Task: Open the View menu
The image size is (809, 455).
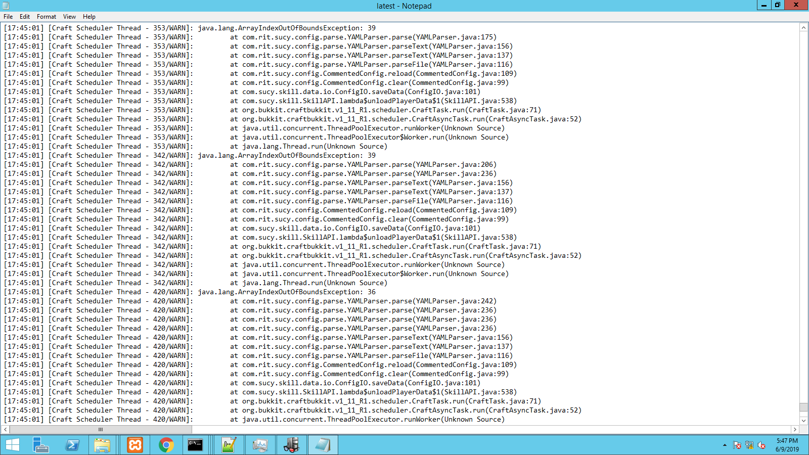Action: (x=70, y=17)
